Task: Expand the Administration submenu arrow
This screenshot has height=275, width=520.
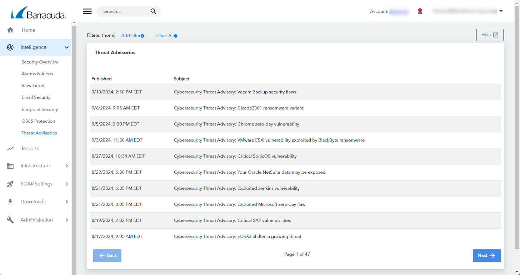Action: coord(67,220)
